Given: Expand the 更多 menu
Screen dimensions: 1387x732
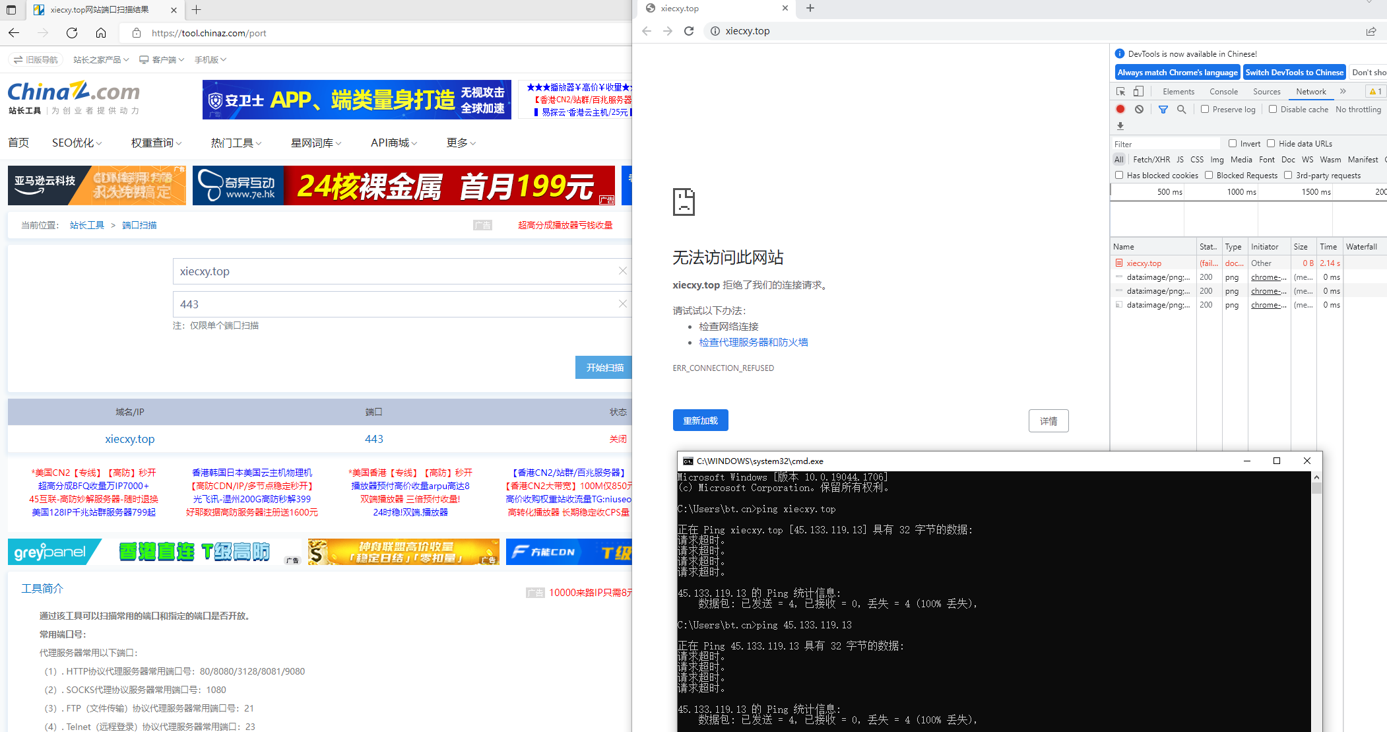Looking at the screenshot, I should point(461,143).
